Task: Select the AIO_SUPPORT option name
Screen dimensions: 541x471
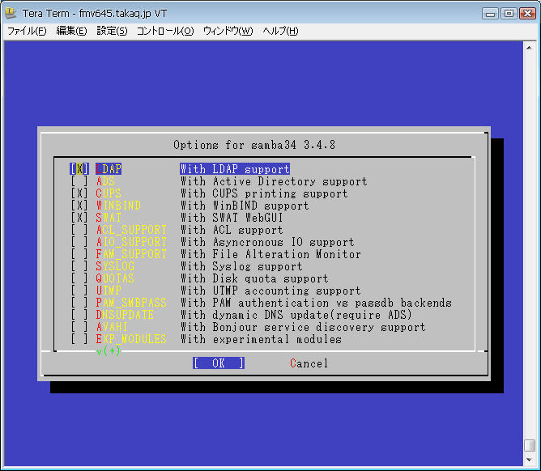Action: [131, 242]
